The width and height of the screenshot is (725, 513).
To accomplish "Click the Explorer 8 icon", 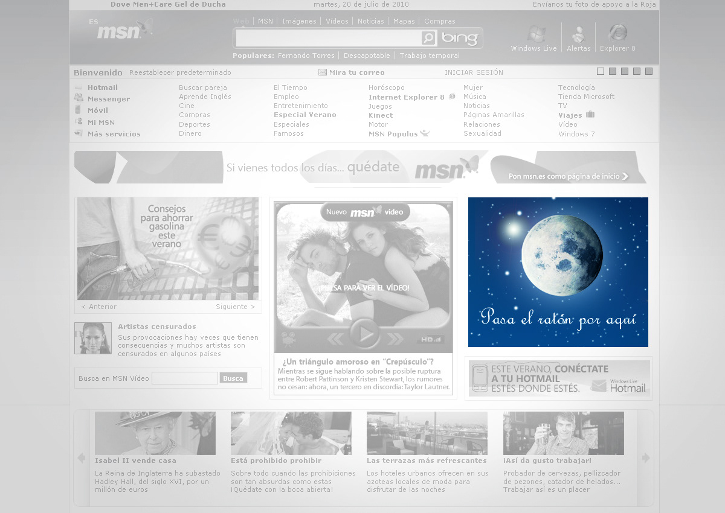I will [x=617, y=34].
